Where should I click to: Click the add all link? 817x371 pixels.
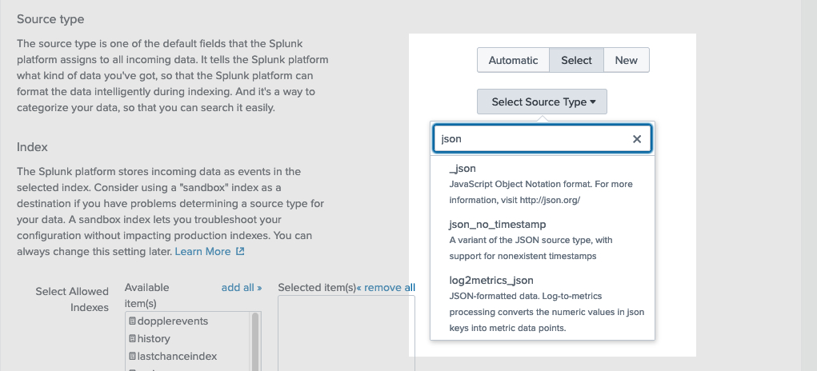[x=242, y=288]
